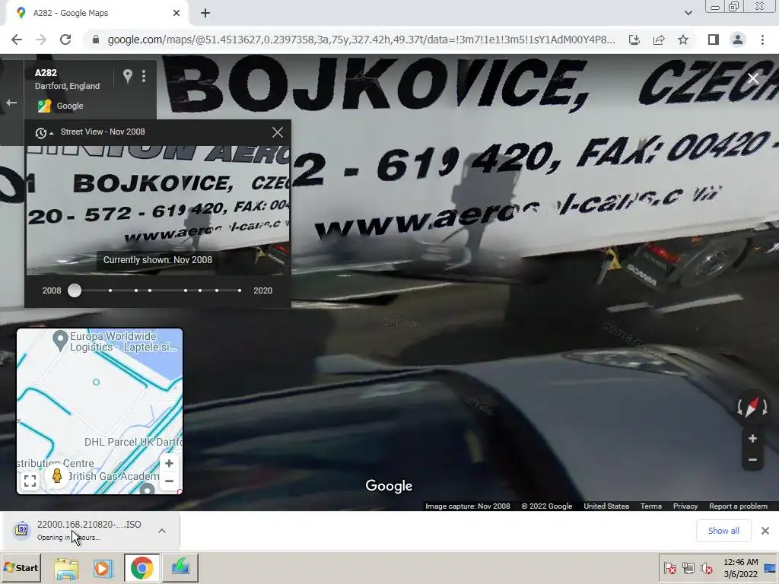Click the Pegman icon on minimap
The width and height of the screenshot is (779, 584).
coord(56,476)
